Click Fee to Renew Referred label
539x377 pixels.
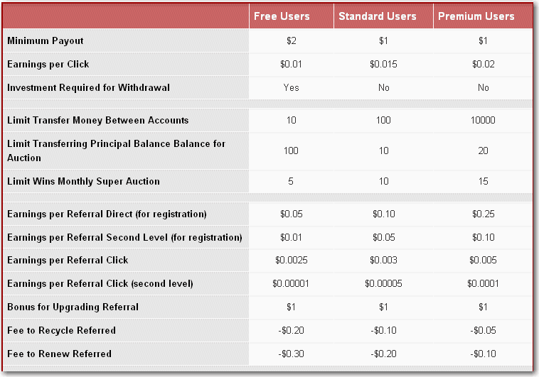pyautogui.click(x=60, y=354)
